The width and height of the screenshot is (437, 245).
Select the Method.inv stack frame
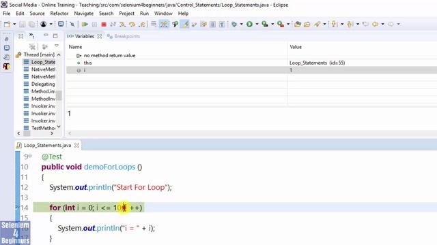point(40,91)
